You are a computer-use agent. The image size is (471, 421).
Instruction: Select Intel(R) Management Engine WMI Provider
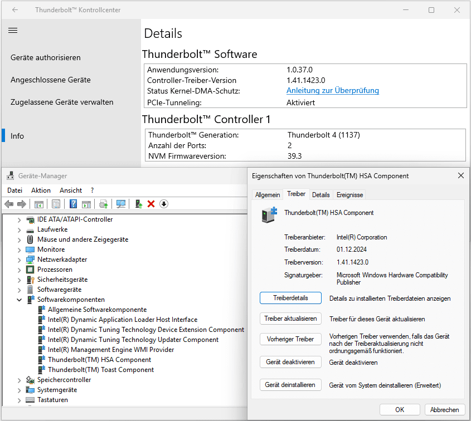tap(111, 350)
